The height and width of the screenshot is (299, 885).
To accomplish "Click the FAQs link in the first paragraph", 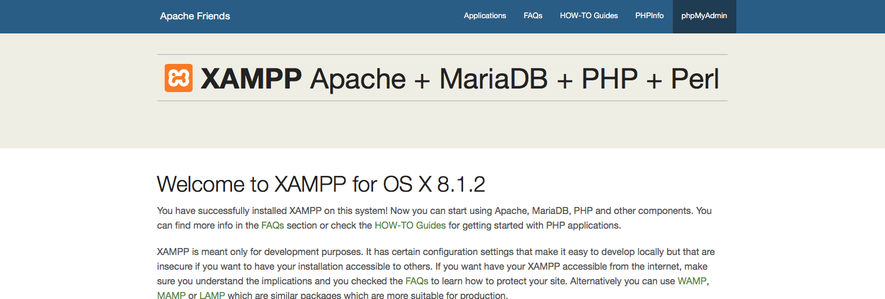I will tap(273, 225).
